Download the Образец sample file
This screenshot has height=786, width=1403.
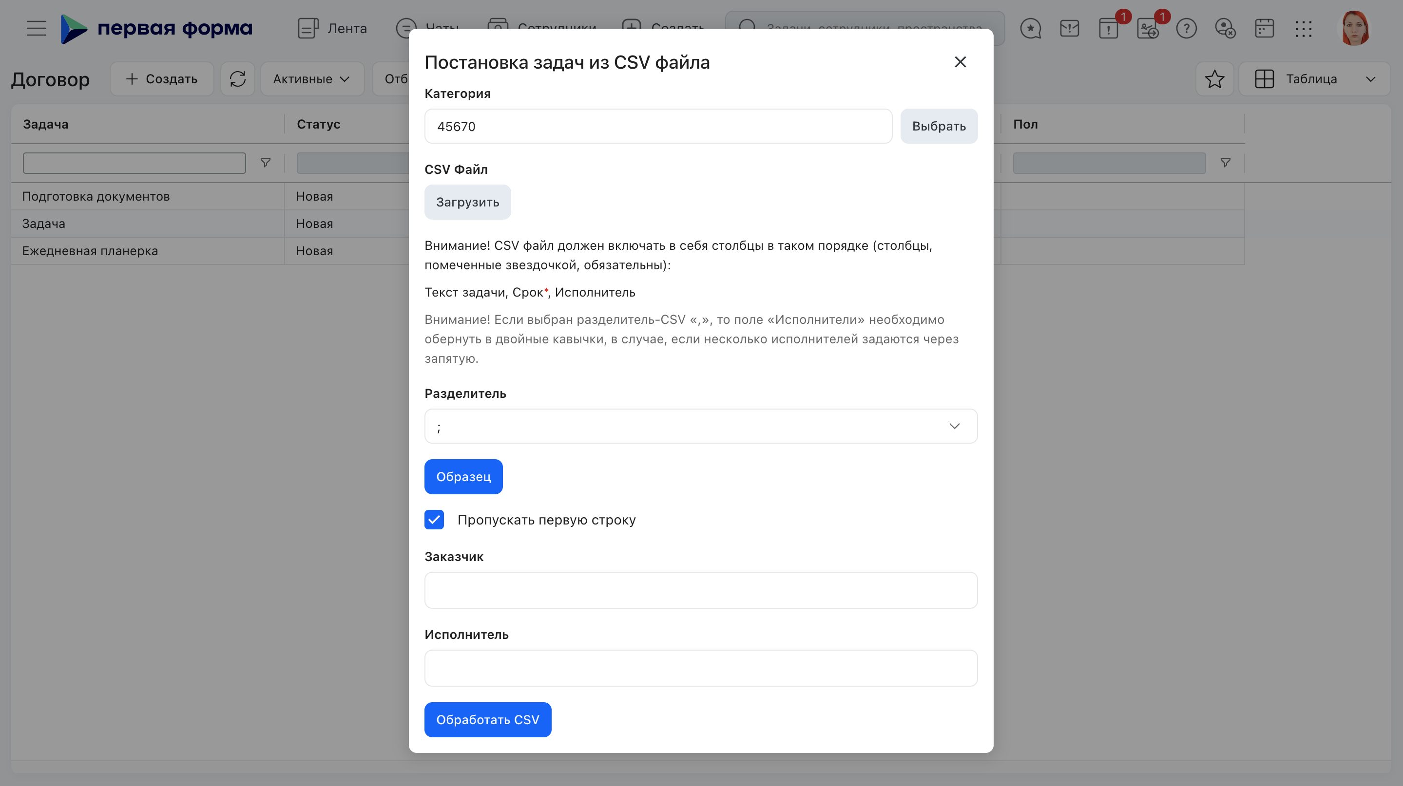tap(463, 477)
